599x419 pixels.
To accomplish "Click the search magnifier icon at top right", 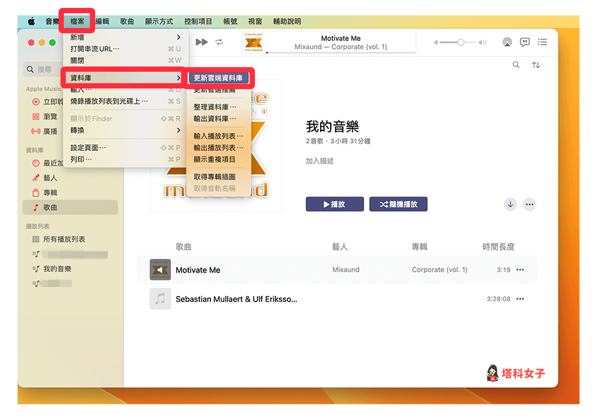I will [516, 65].
